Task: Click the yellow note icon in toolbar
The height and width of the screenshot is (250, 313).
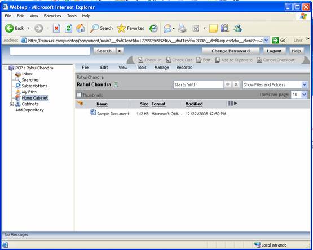Action: coord(213,28)
